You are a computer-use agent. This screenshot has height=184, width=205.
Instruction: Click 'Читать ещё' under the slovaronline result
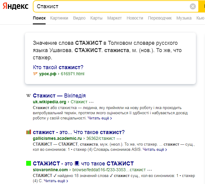(56, 181)
